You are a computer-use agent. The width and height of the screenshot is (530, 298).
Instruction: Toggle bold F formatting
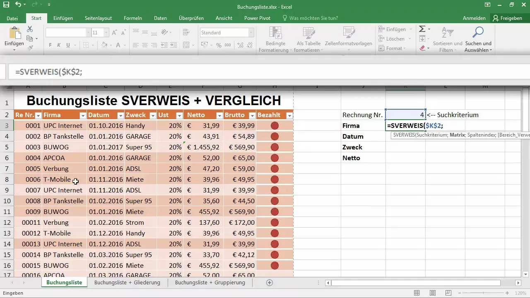point(51,45)
